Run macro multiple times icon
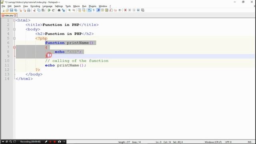Viewport: 256px width, 144px height. [x=138, y=10]
